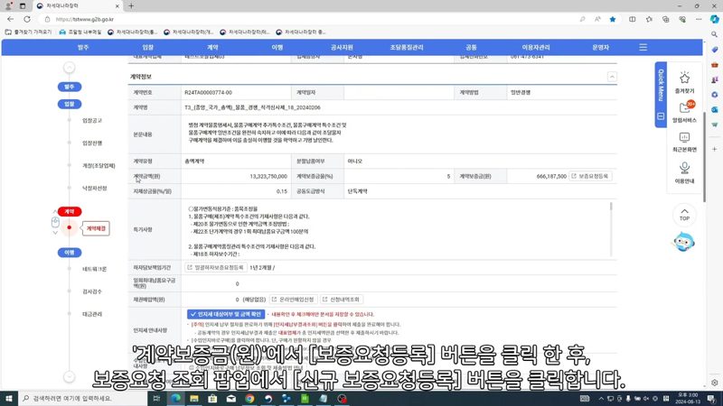Screen dimensions: 723x406
Task: Open the 이용자관리 top menu
Action: tap(536, 48)
